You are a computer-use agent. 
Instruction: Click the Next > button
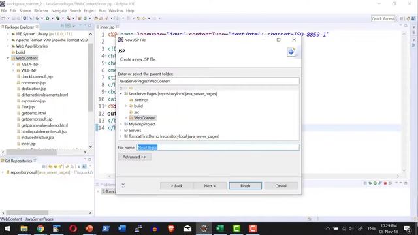pyautogui.click(x=210, y=186)
